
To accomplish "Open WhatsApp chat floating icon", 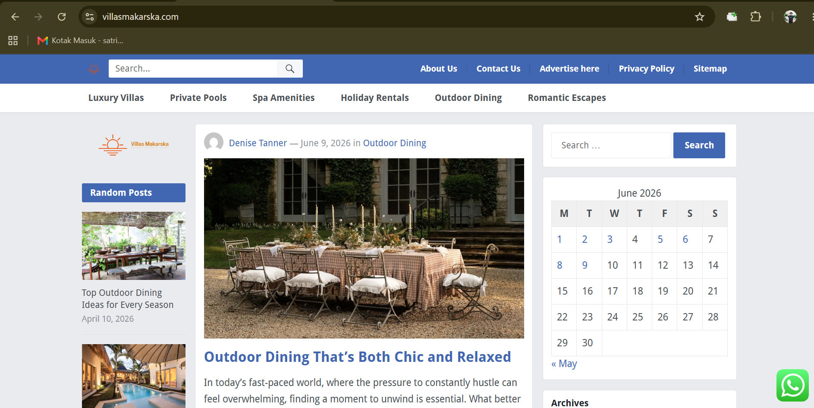I will 792,385.
